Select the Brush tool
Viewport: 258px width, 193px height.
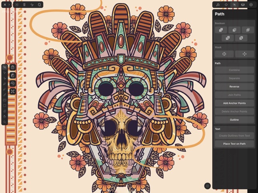[x=4, y=94]
